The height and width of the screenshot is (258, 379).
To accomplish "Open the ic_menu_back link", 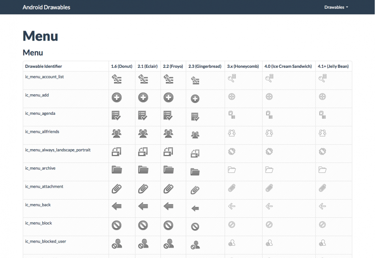I will pyautogui.click(x=38, y=205).
